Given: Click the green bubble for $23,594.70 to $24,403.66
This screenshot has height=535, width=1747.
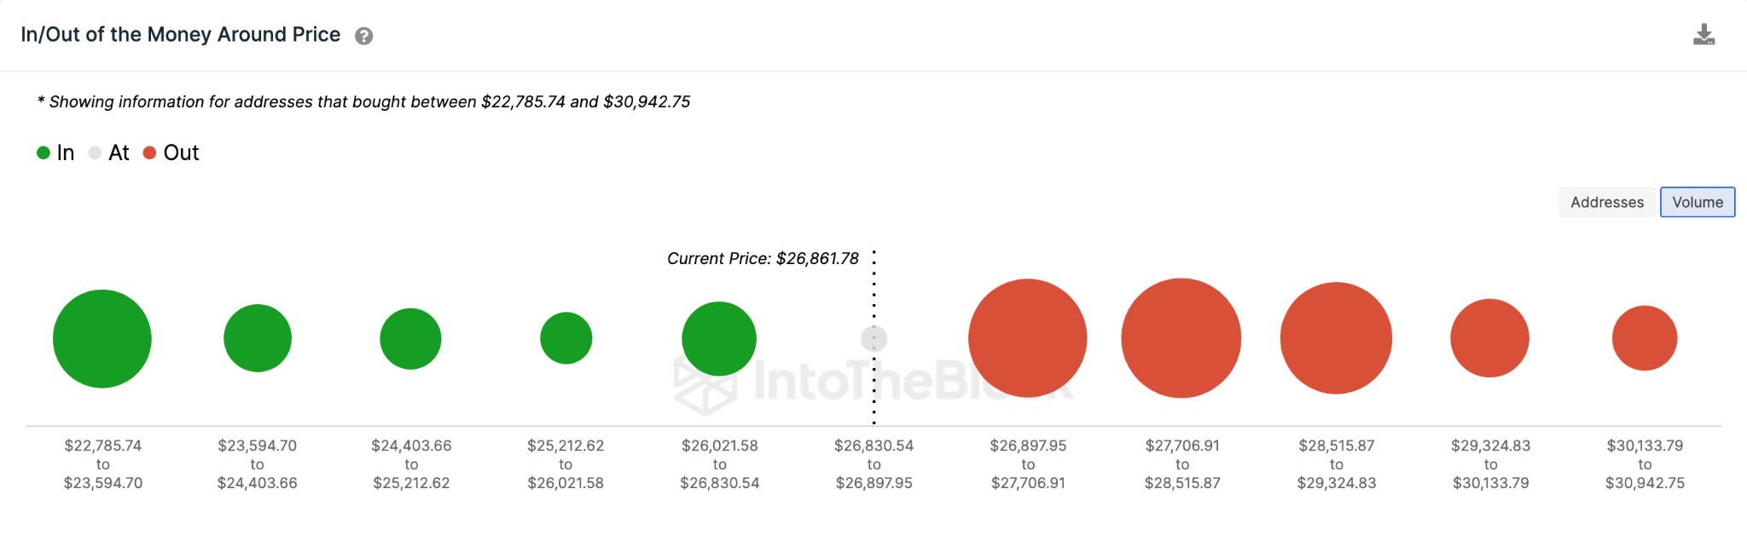Looking at the screenshot, I should click(x=258, y=337).
